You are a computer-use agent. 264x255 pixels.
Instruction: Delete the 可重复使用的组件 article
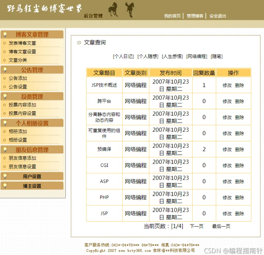click(239, 134)
